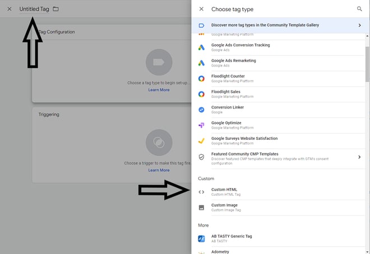Click the Community Template Gallery tag icon
This screenshot has height=254, width=370.
pos(201,25)
